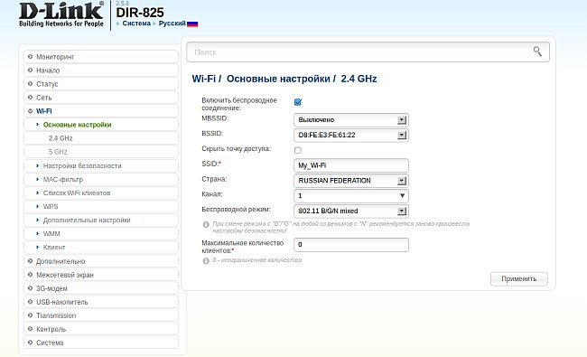Click the circle icon beside Мониторинг
The height and width of the screenshot is (357, 587).
[31, 57]
